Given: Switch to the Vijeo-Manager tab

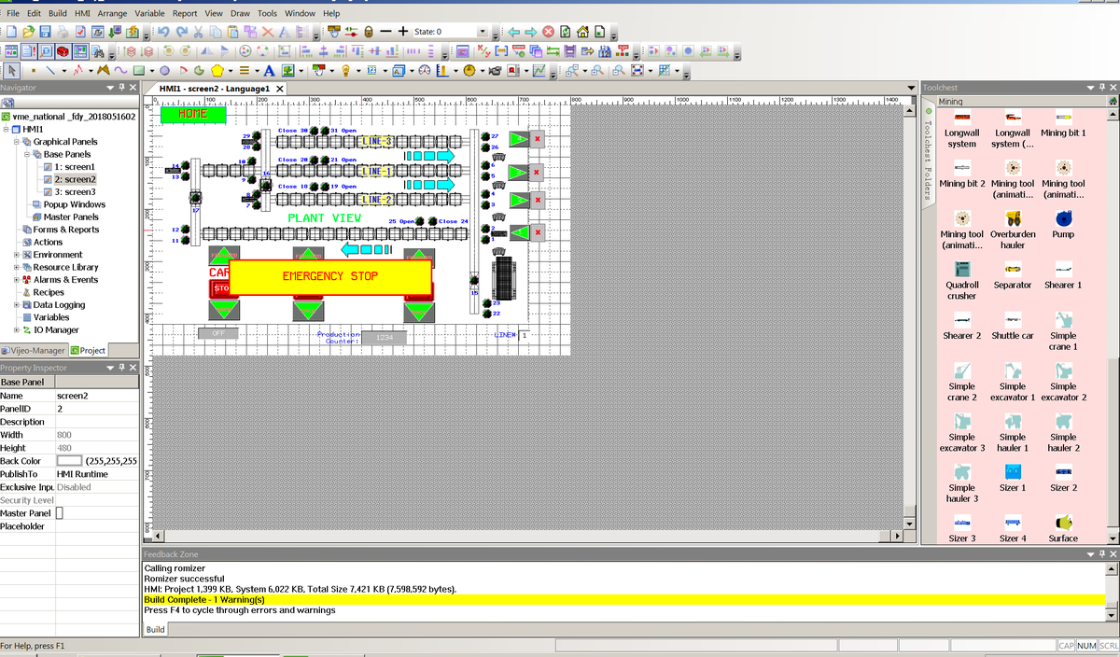Looking at the screenshot, I should 34,351.
